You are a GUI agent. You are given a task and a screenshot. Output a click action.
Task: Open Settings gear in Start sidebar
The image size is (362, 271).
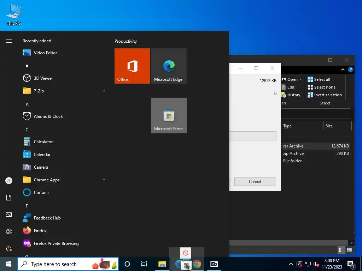9,231
